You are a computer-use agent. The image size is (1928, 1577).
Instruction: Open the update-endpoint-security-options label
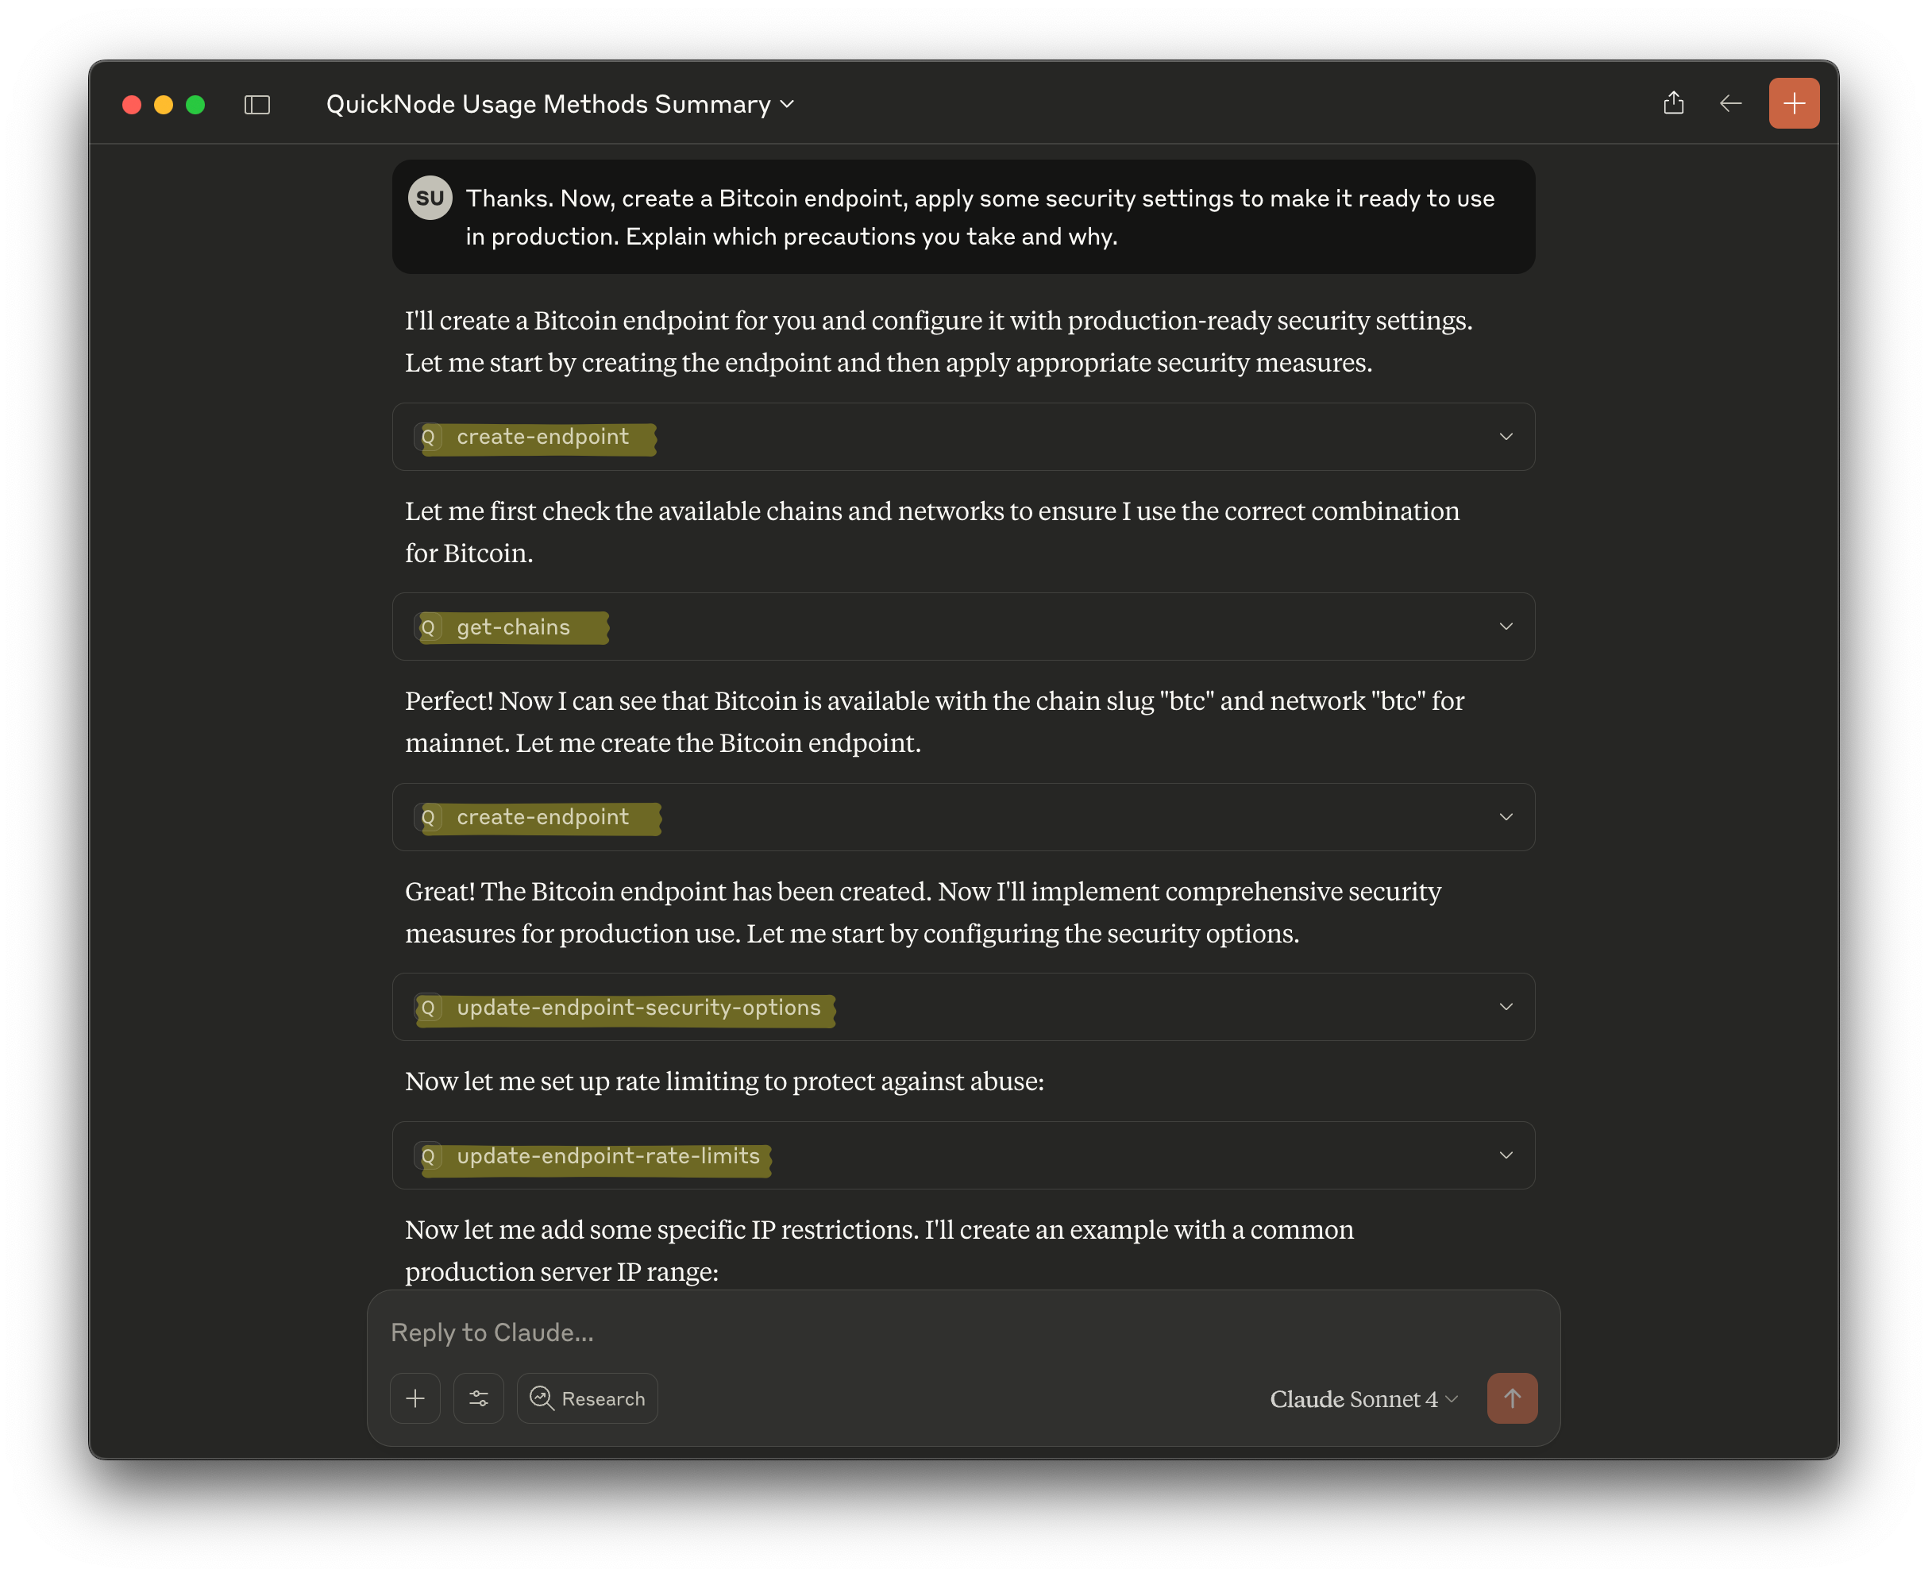point(638,1008)
